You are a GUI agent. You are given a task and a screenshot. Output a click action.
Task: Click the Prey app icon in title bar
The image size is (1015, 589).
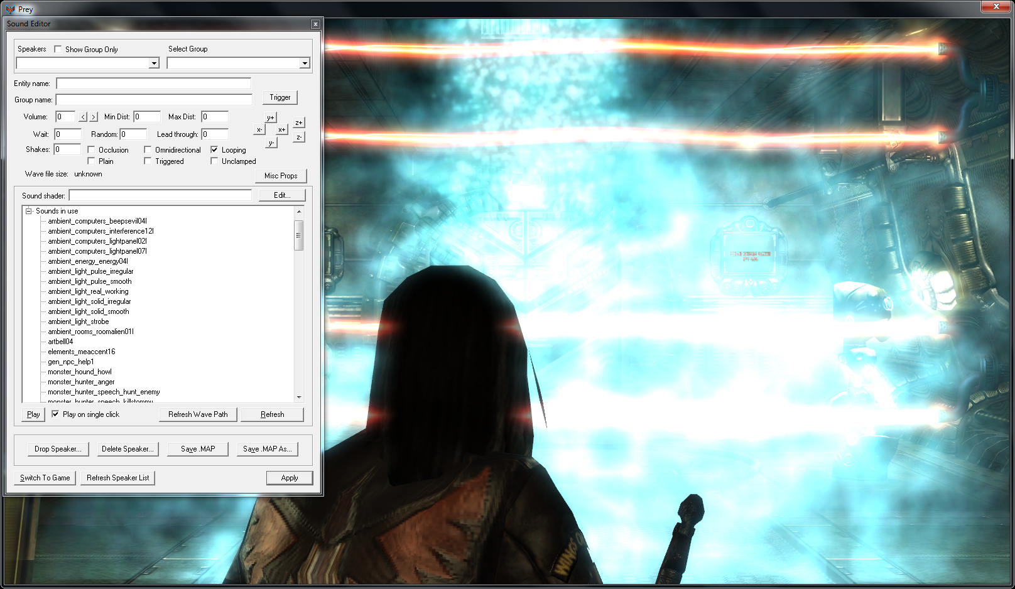coord(10,9)
